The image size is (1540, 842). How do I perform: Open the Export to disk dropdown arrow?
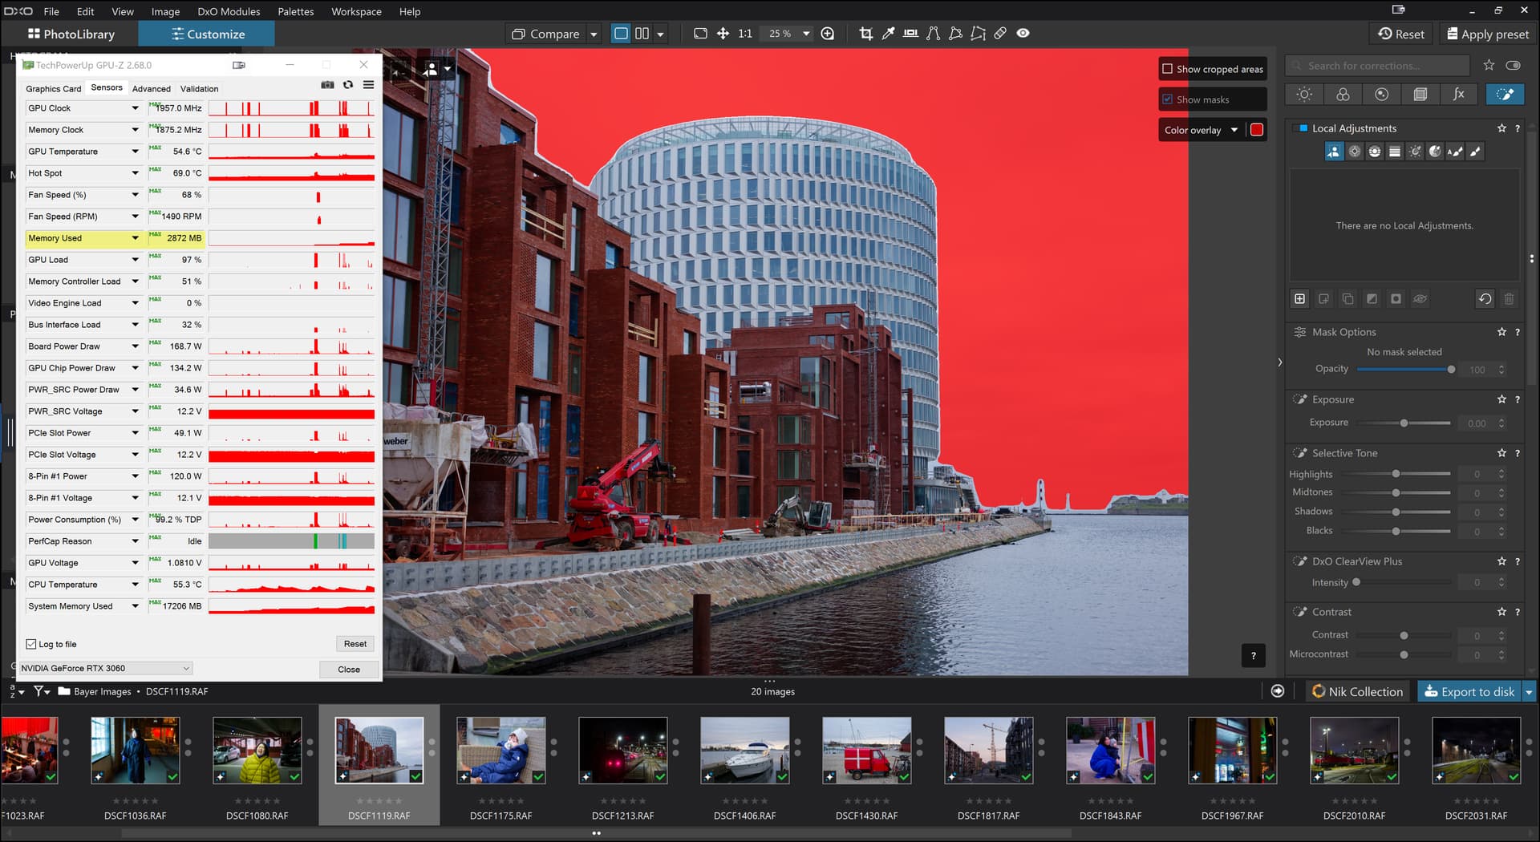tap(1529, 691)
